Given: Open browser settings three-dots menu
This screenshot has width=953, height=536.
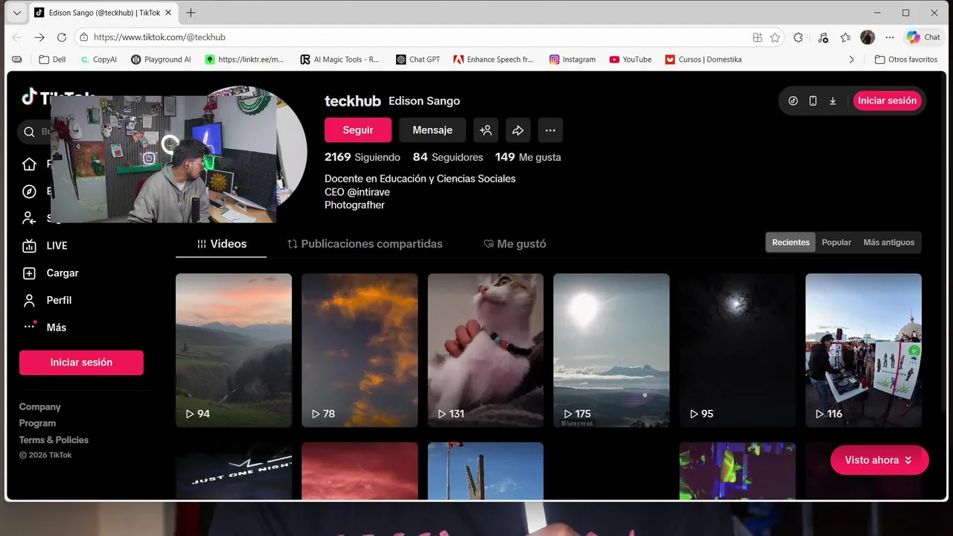Looking at the screenshot, I should point(890,37).
